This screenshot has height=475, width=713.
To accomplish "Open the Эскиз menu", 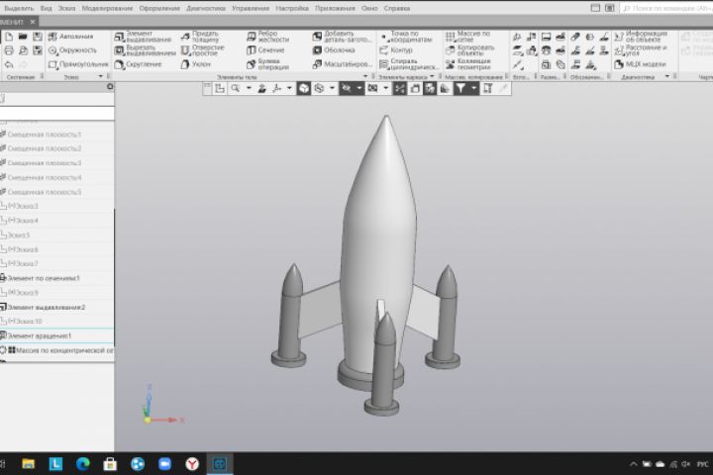I will (66, 8).
